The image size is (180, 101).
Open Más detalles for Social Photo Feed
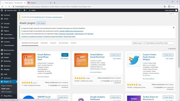[x=64, y=59]
